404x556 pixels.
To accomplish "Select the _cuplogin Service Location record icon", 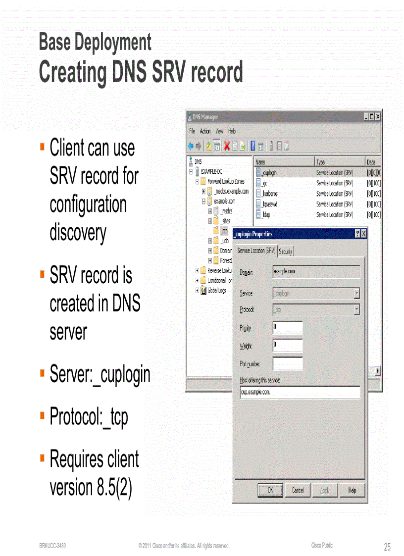I will (258, 171).
